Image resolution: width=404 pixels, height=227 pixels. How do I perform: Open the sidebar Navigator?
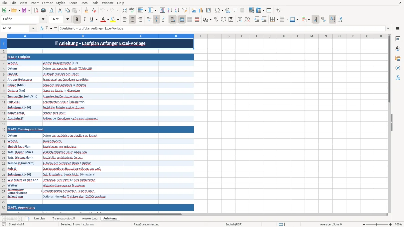pyautogui.click(x=398, y=68)
